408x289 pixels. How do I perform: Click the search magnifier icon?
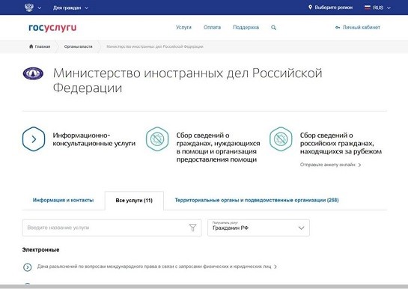(273, 28)
